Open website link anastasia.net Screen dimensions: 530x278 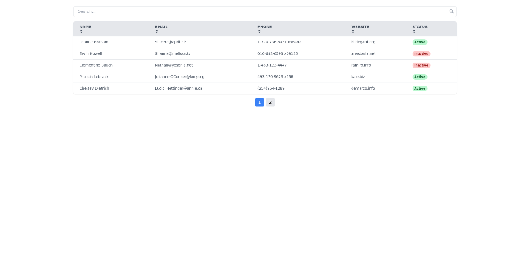coord(363,54)
